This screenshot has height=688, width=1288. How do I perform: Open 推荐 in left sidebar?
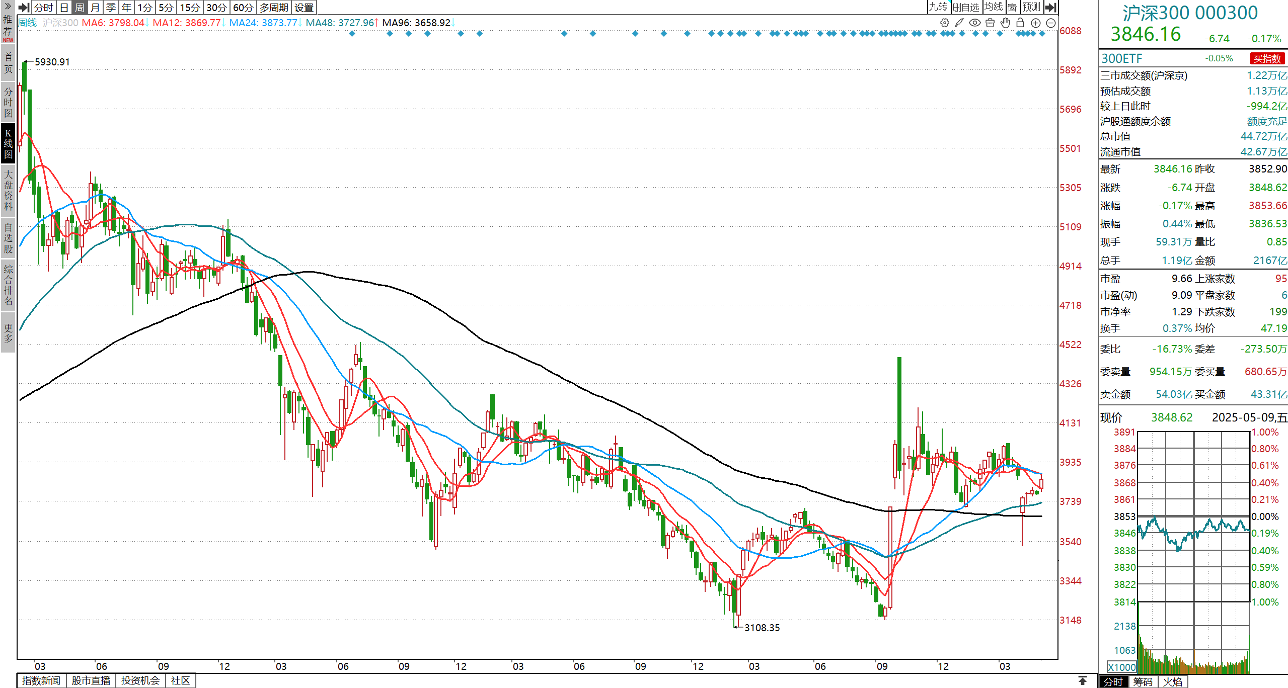tap(8, 28)
